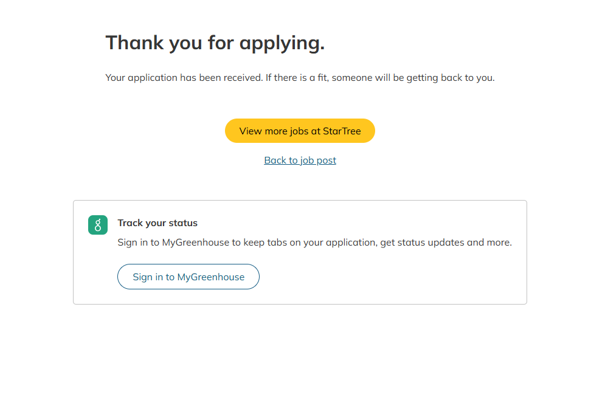Click the word "Back" in the underlined link
Image resolution: width=591 pixels, height=414 pixels.
pos(275,160)
